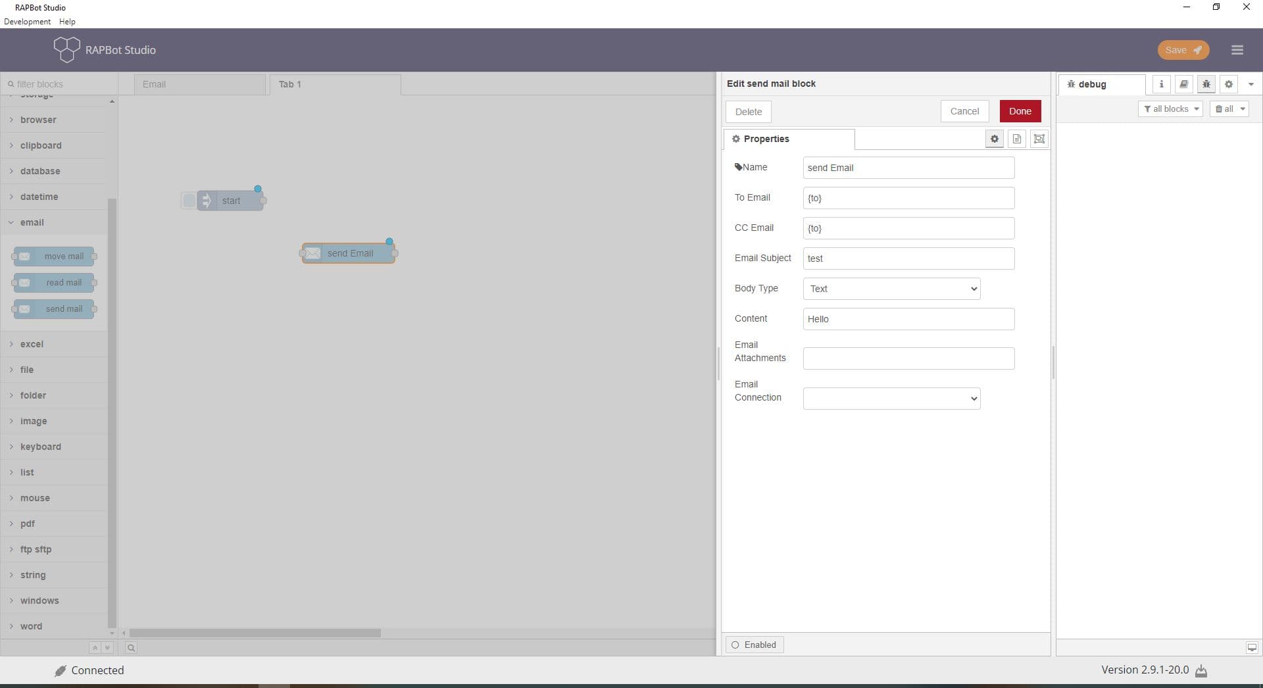Viewport: 1263px width, 688px height.
Task: Focus the To Email field
Action: (x=908, y=198)
